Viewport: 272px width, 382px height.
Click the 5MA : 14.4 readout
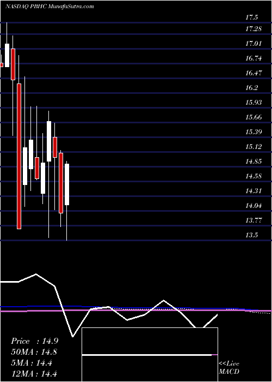point(32,363)
